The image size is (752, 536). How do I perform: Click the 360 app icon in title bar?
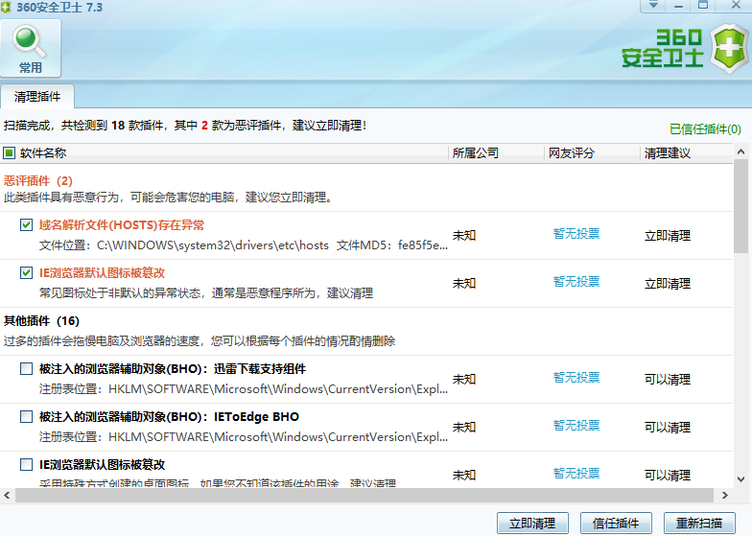pyautogui.click(x=9, y=8)
